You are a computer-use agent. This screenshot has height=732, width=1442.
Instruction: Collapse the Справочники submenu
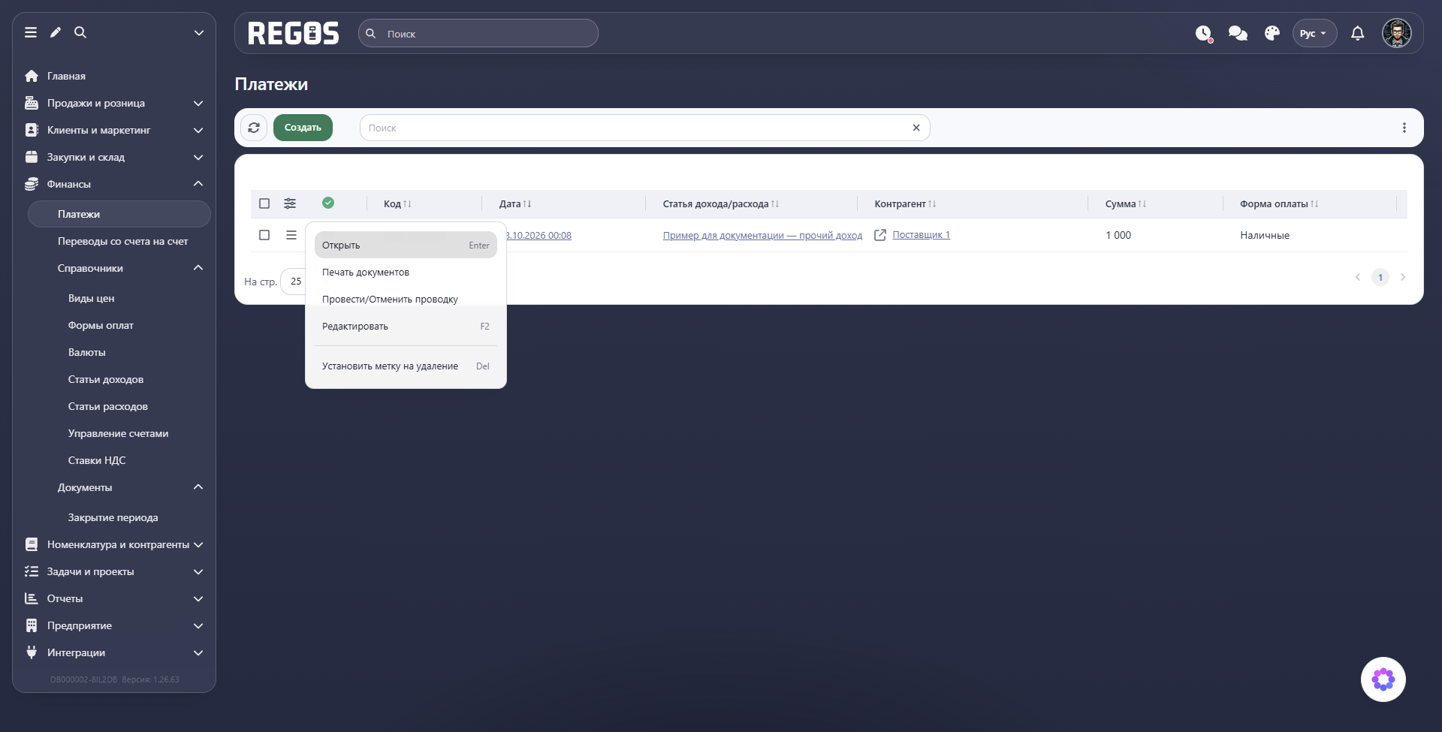(x=198, y=268)
